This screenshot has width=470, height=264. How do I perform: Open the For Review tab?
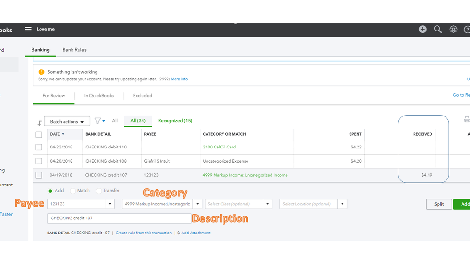(54, 96)
